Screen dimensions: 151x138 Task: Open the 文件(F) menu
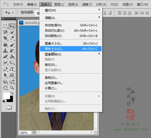pyautogui.click(x=18, y=4)
